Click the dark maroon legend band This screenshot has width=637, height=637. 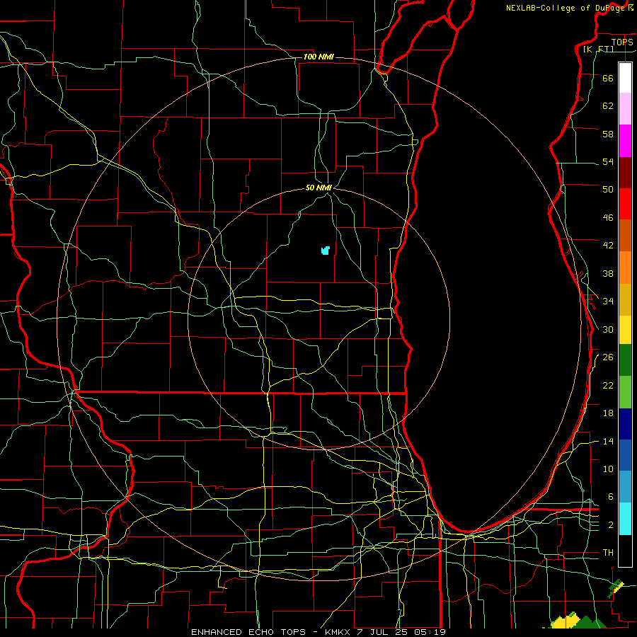[625, 173]
